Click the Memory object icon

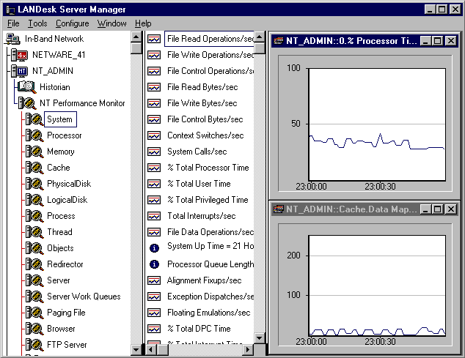[34, 152]
